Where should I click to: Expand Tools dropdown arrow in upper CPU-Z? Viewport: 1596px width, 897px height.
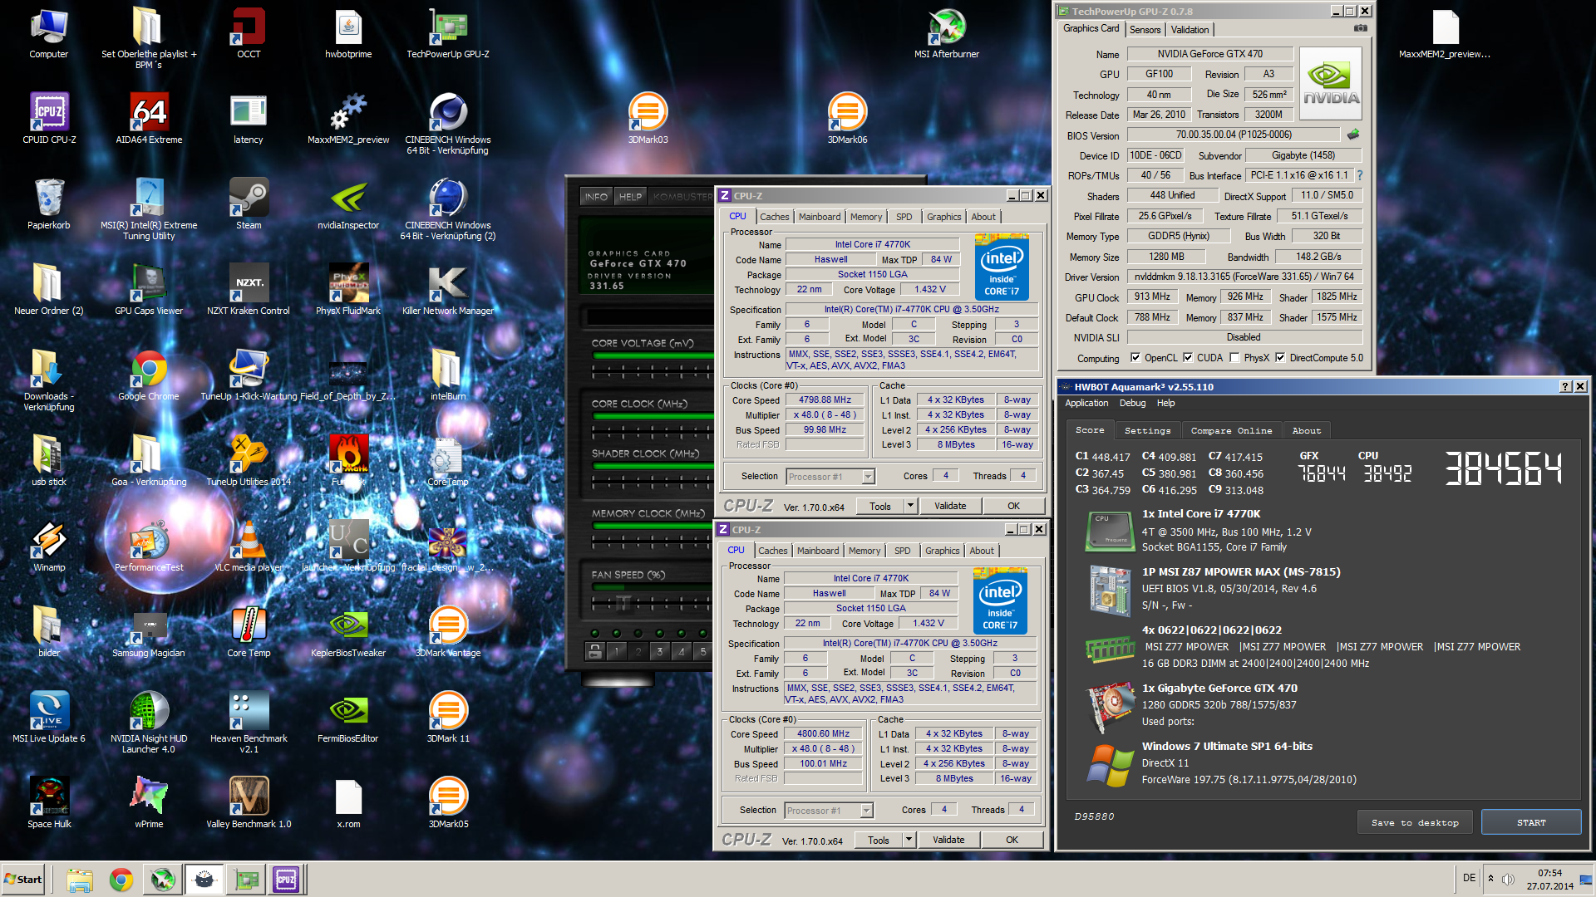tap(910, 506)
